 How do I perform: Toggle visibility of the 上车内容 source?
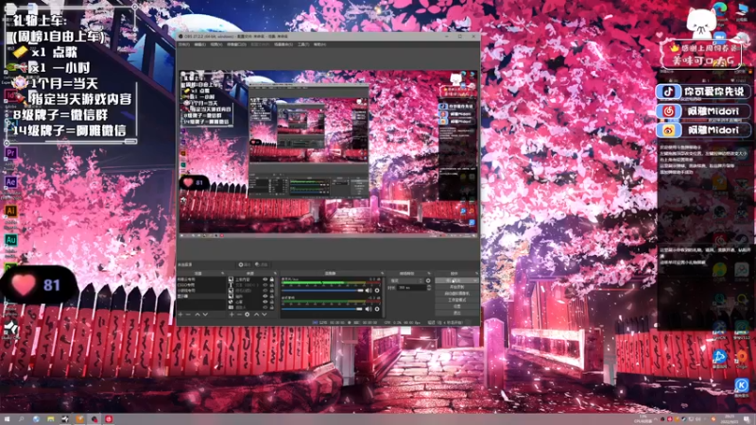[x=266, y=280]
